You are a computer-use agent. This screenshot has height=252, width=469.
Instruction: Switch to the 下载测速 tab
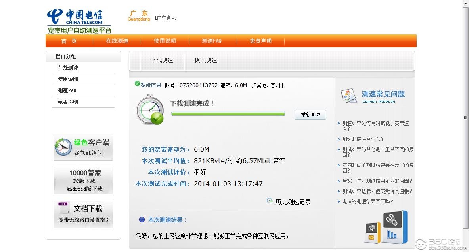162,60
